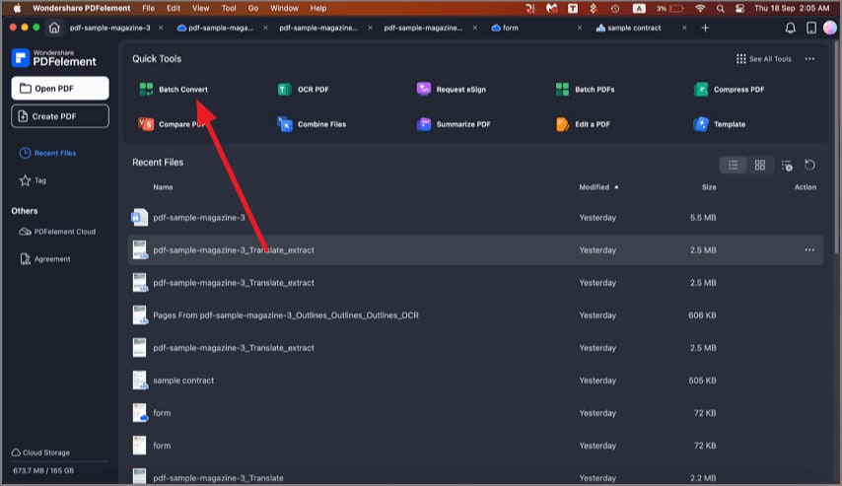Click the sample contract file thumbnail icon

tap(140, 381)
